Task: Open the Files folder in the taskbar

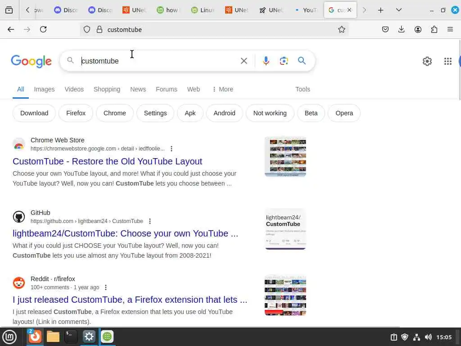Action: [53, 337]
